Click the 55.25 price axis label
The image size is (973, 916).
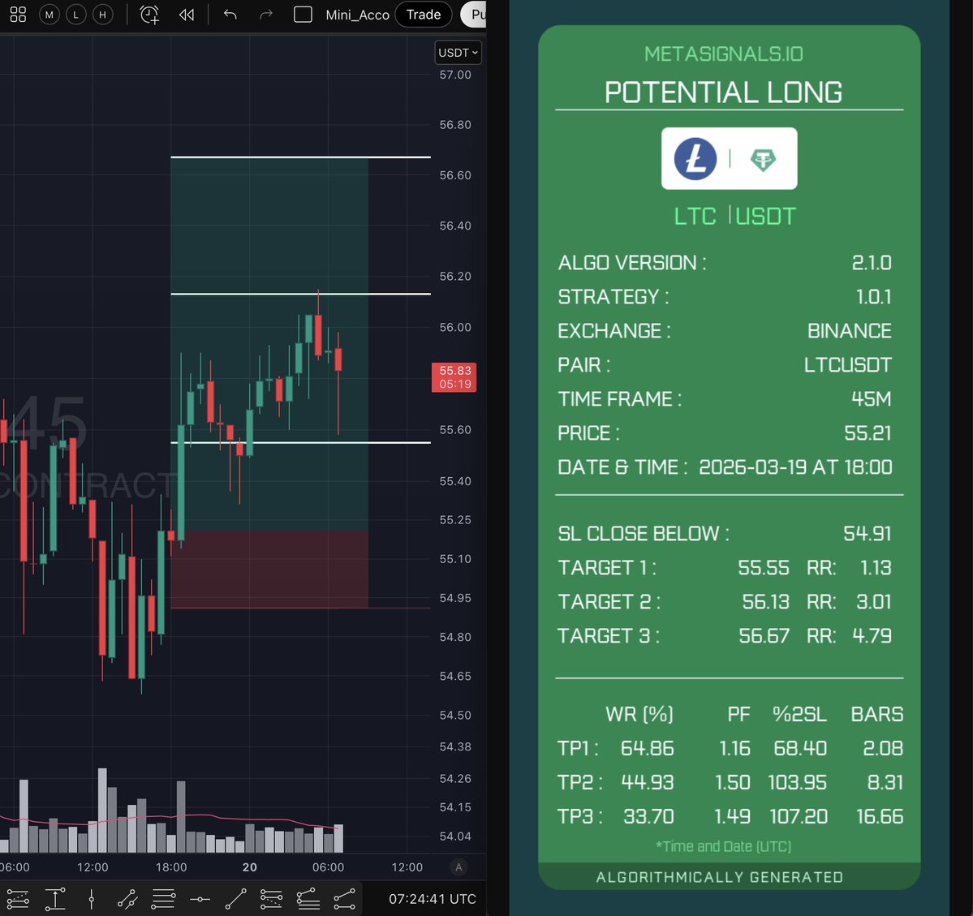(x=455, y=519)
